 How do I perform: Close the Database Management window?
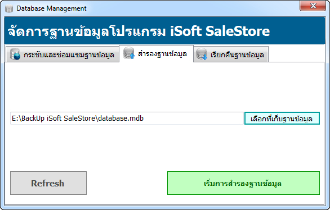[313, 6]
